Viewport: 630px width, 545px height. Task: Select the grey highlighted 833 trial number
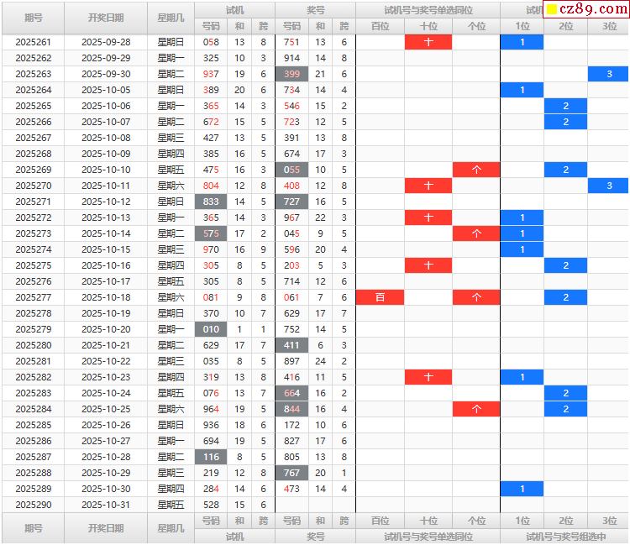coord(211,202)
